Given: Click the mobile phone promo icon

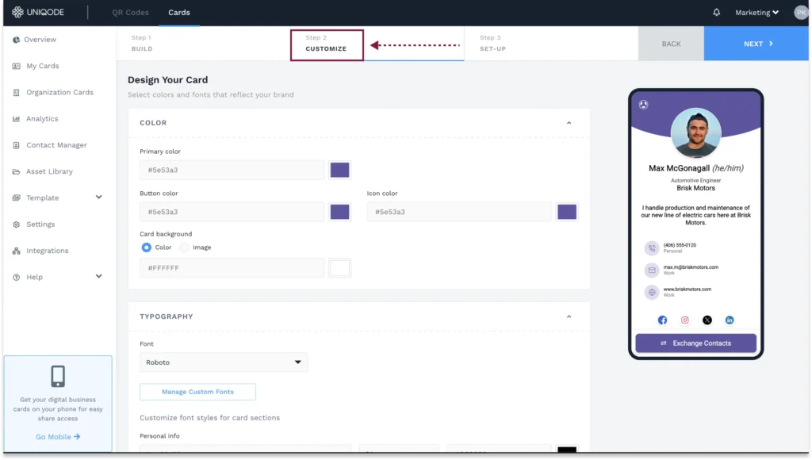Looking at the screenshot, I should pyautogui.click(x=58, y=377).
